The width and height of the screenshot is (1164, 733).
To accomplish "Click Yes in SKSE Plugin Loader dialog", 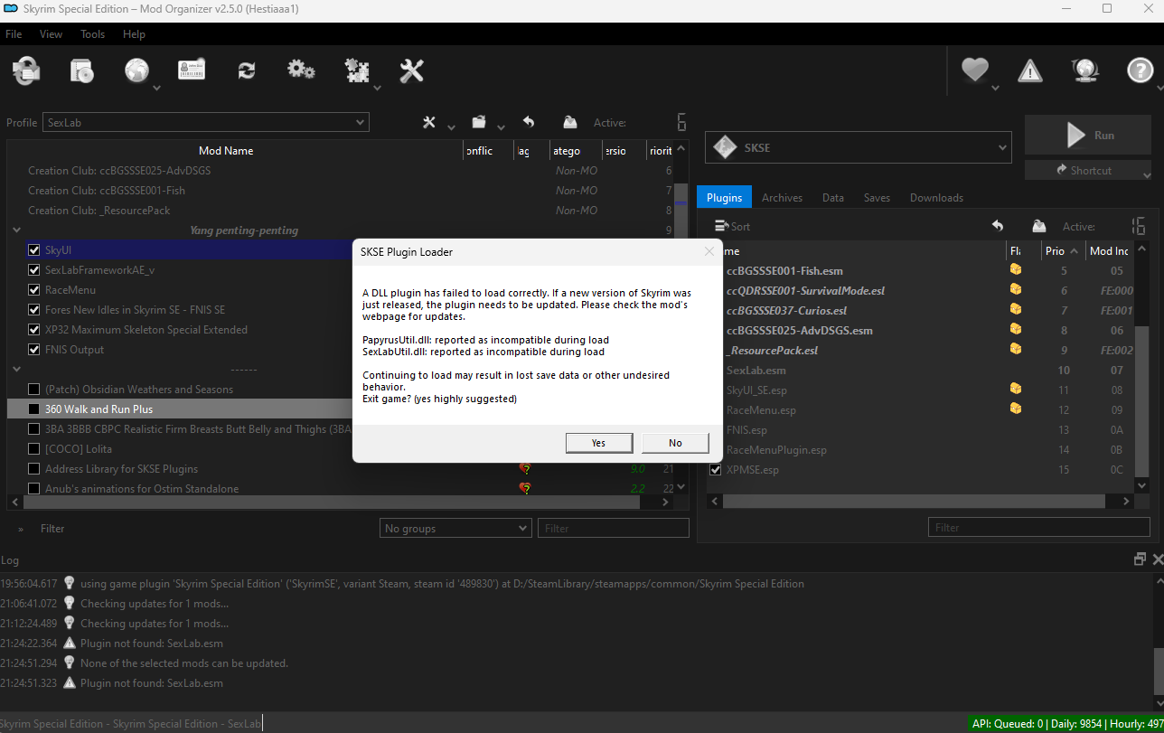I will (598, 443).
